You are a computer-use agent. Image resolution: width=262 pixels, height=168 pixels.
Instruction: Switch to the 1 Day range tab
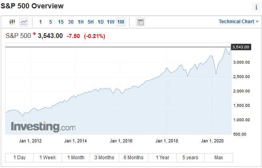(x=19, y=157)
